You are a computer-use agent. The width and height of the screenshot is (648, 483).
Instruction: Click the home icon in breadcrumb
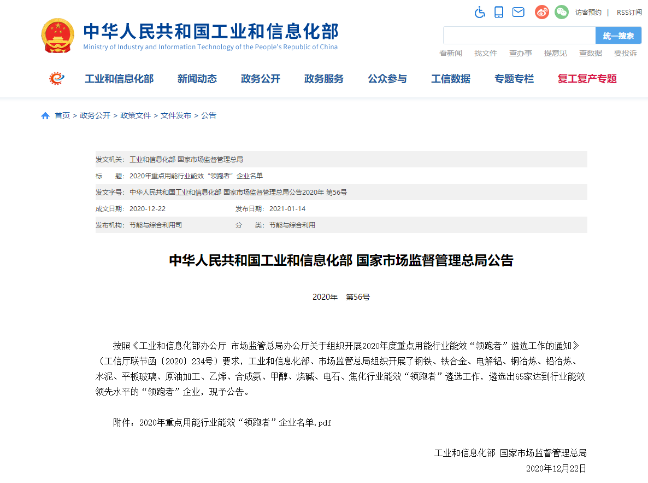tap(45, 116)
